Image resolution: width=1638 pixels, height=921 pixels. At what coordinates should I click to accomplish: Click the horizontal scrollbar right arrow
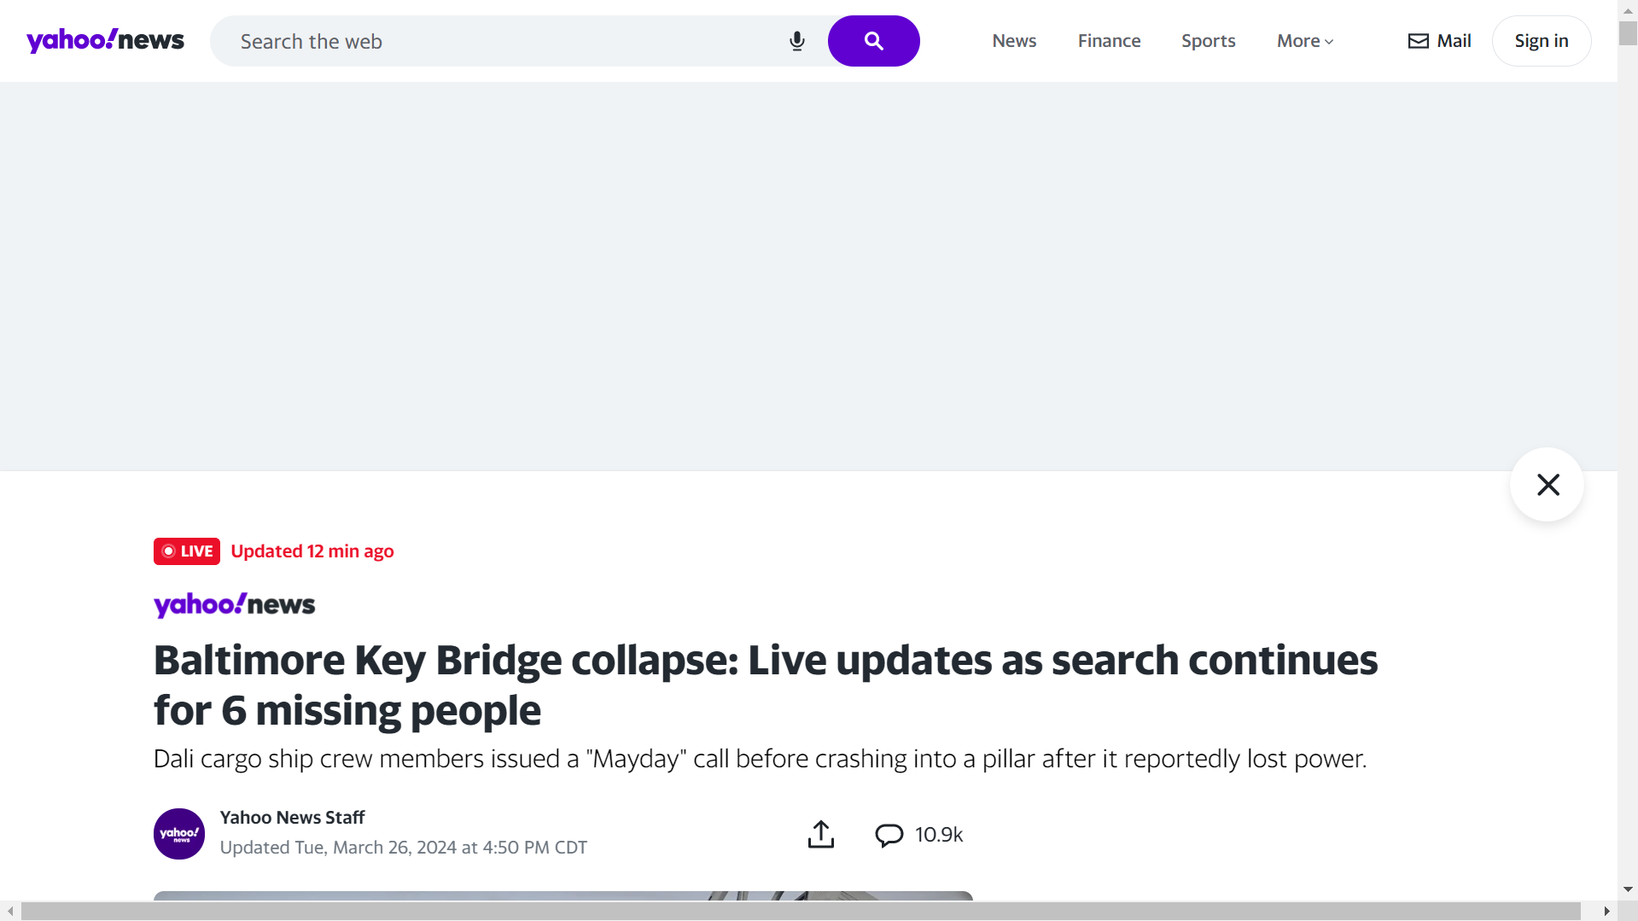coord(1606,912)
